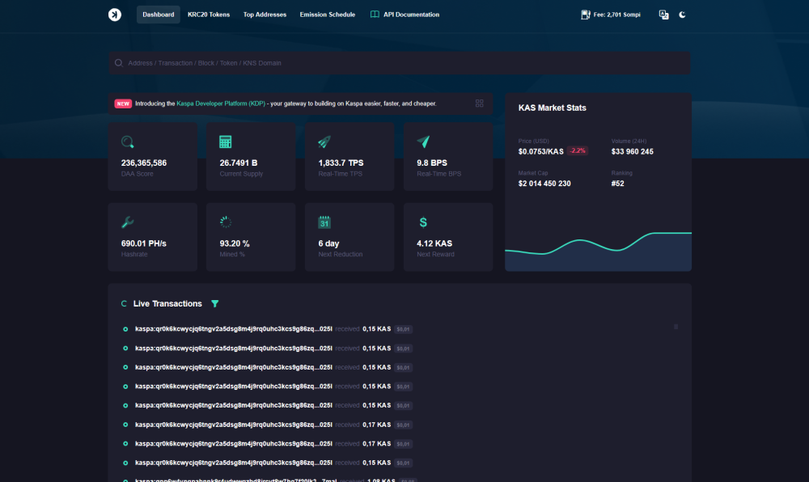Open the Dashboard tab
The width and height of the screenshot is (809, 482).
158,15
